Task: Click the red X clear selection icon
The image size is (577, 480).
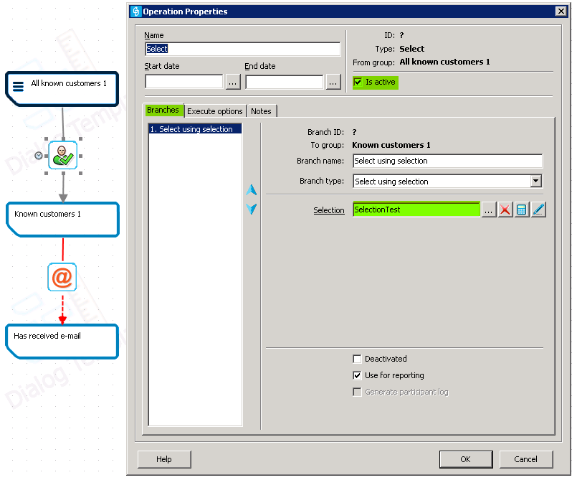Action: [x=505, y=210]
